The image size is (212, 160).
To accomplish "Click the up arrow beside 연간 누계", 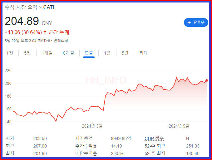I will click(45, 32).
